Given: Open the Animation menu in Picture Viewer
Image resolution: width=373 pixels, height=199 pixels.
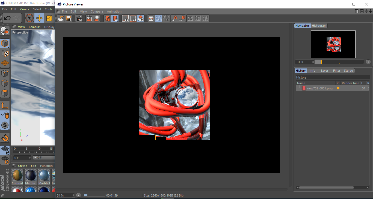Looking at the screenshot, I should [114, 11].
